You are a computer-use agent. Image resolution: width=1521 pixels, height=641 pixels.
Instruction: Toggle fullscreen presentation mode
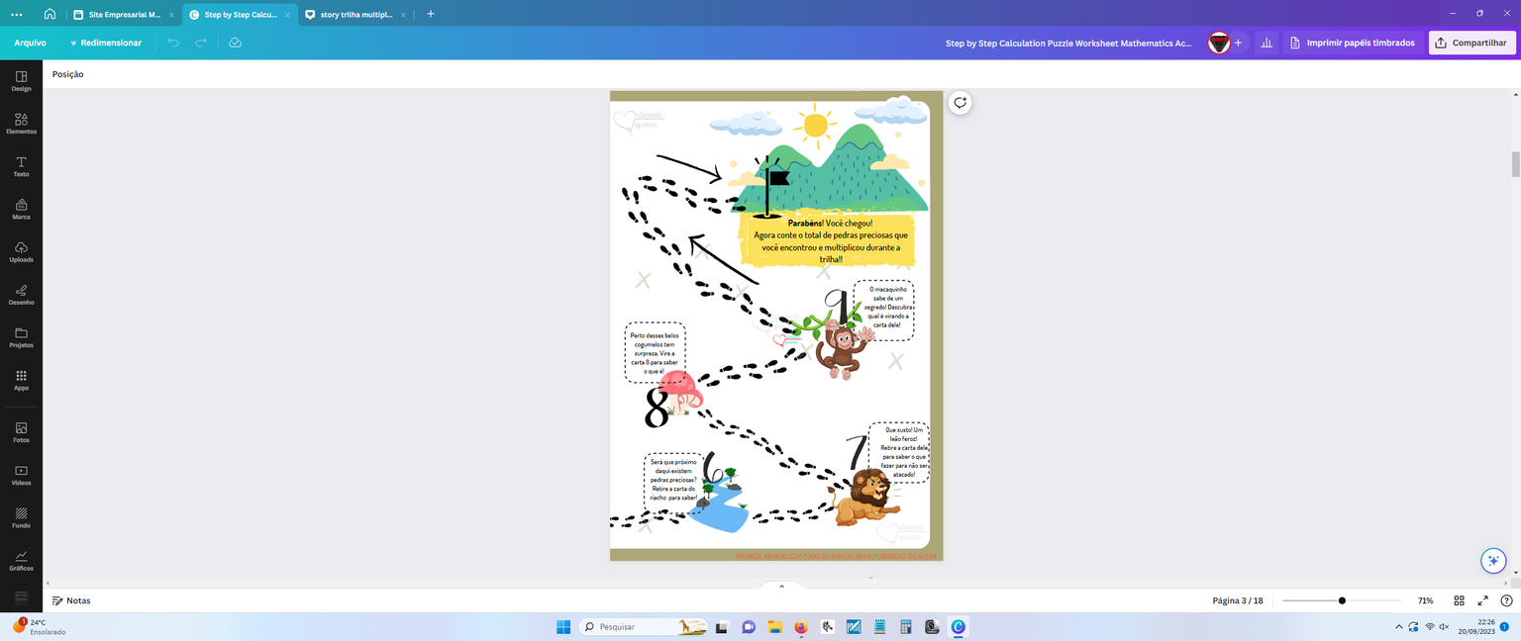point(1482,600)
